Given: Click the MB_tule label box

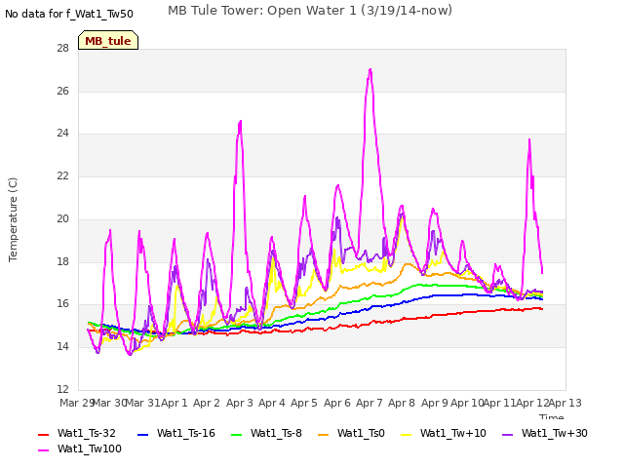Looking at the screenshot, I should 108,40.
